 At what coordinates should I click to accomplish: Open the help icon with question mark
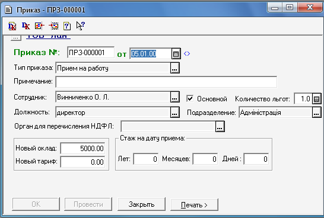click(x=67, y=26)
